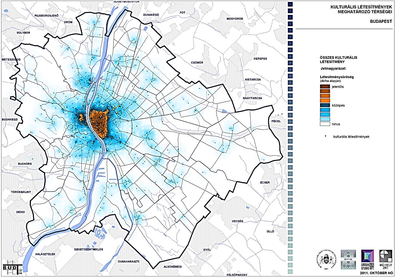Click the black dot legend symbol for kulturális létesítmények
This screenshot has width=395, height=277.
click(x=326, y=137)
